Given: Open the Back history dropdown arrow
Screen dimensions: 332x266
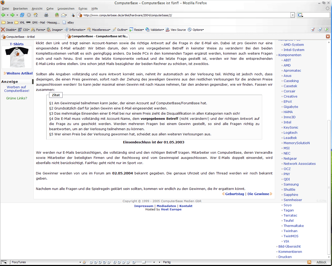Looking at the screenshot, I should 7,15.
